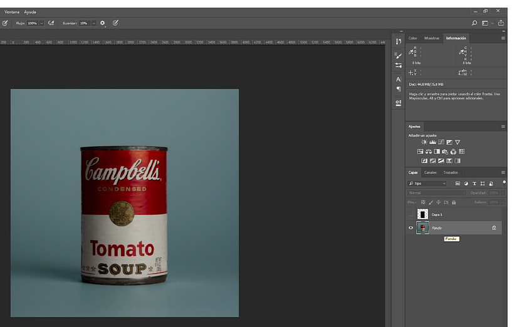This screenshot has height=327, width=514.
Task: Open the Brushes panel icon
Action: [x=398, y=55]
